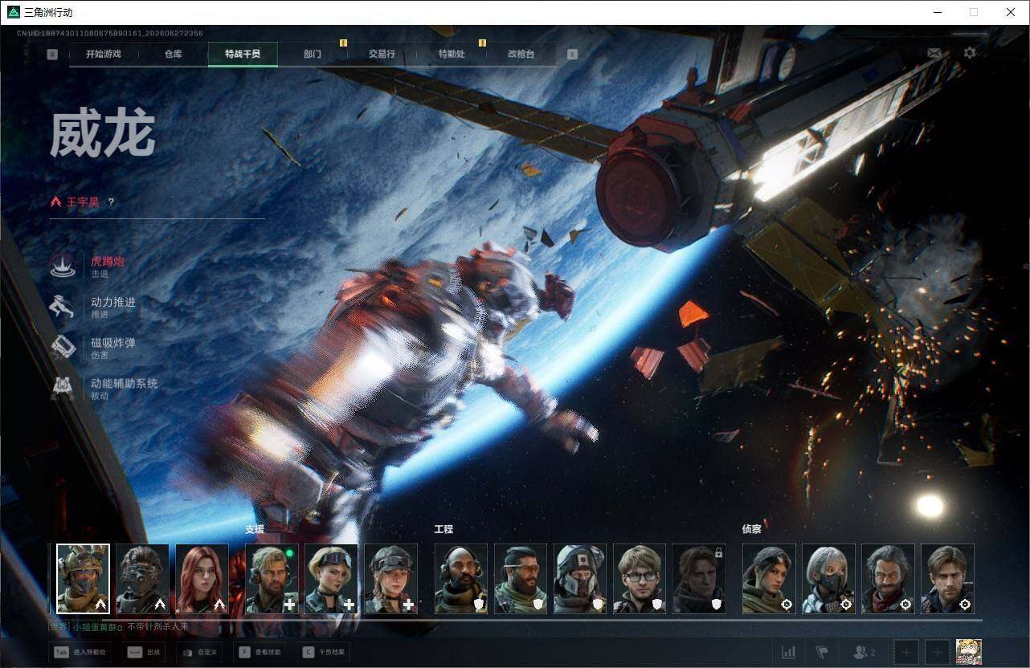Select the 动能辅助系统 passive skill icon
Viewport: 1030px width, 668px height.
[63, 389]
